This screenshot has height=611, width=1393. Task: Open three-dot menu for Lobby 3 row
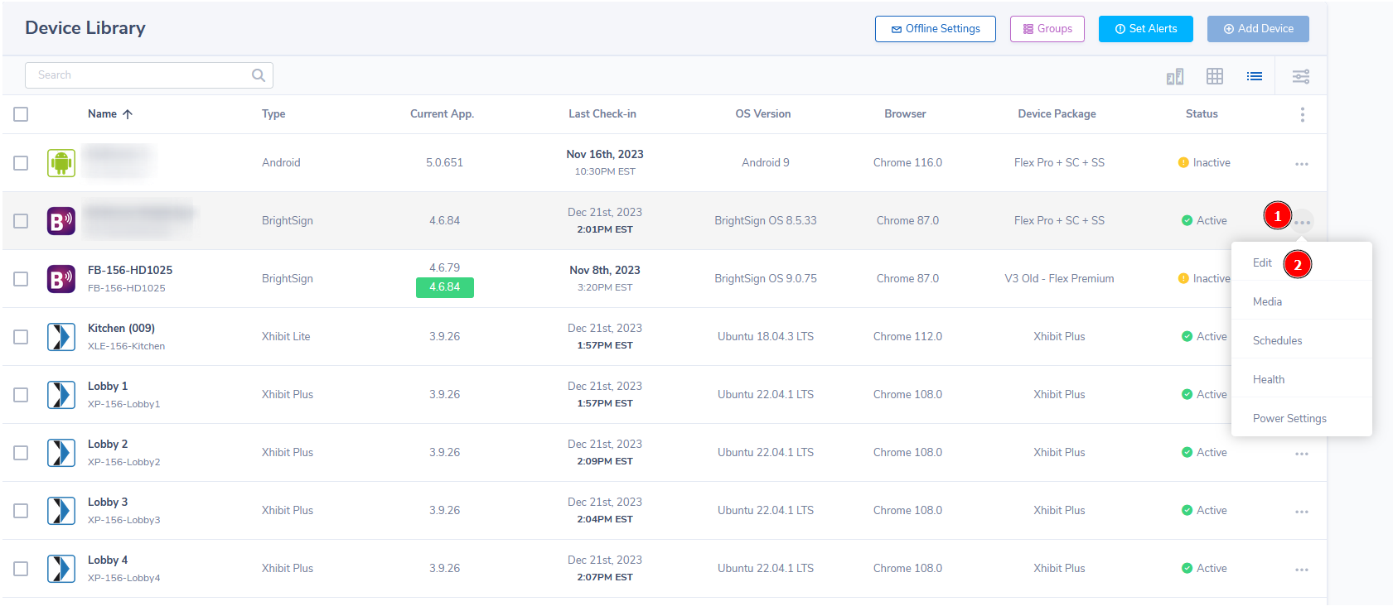click(x=1302, y=512)
